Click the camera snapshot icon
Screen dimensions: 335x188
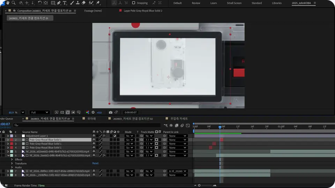pos(111,112)
